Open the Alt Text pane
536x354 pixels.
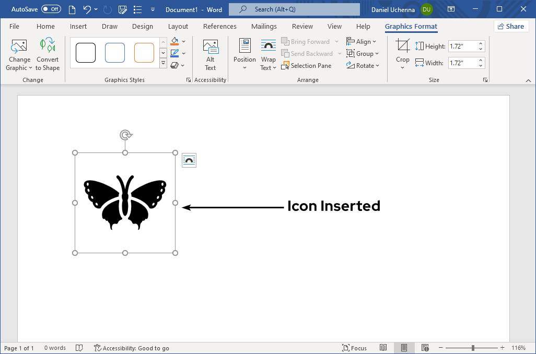210,54
